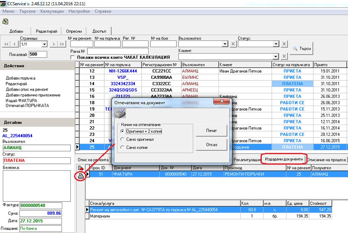
Task: Sort by the Статус на поръчката column header
Action: point(292,65)
